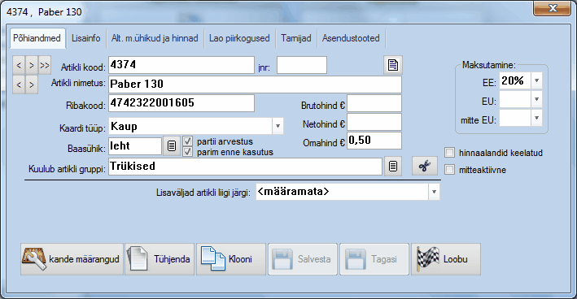Image resolution: width=577 pixels, height=299 pixels.
Task: Open the mitte EU tax dropdown
Action: [x=536, y=119]
